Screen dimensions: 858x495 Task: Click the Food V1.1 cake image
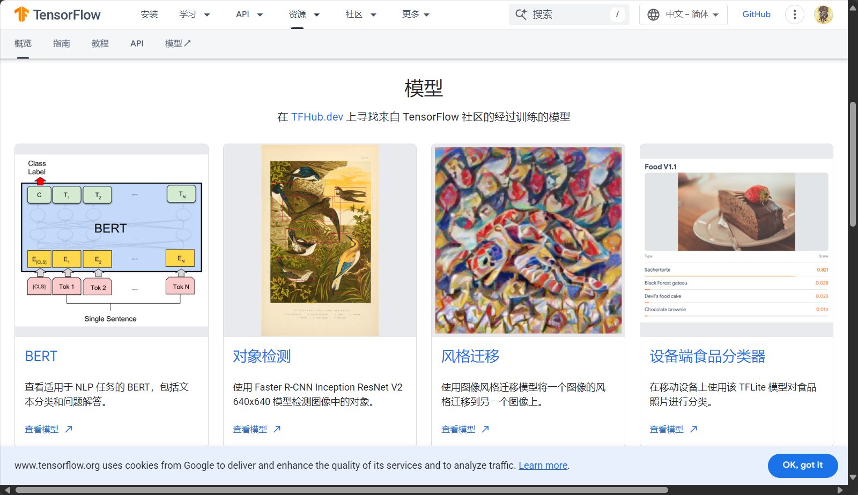point(736,241)
